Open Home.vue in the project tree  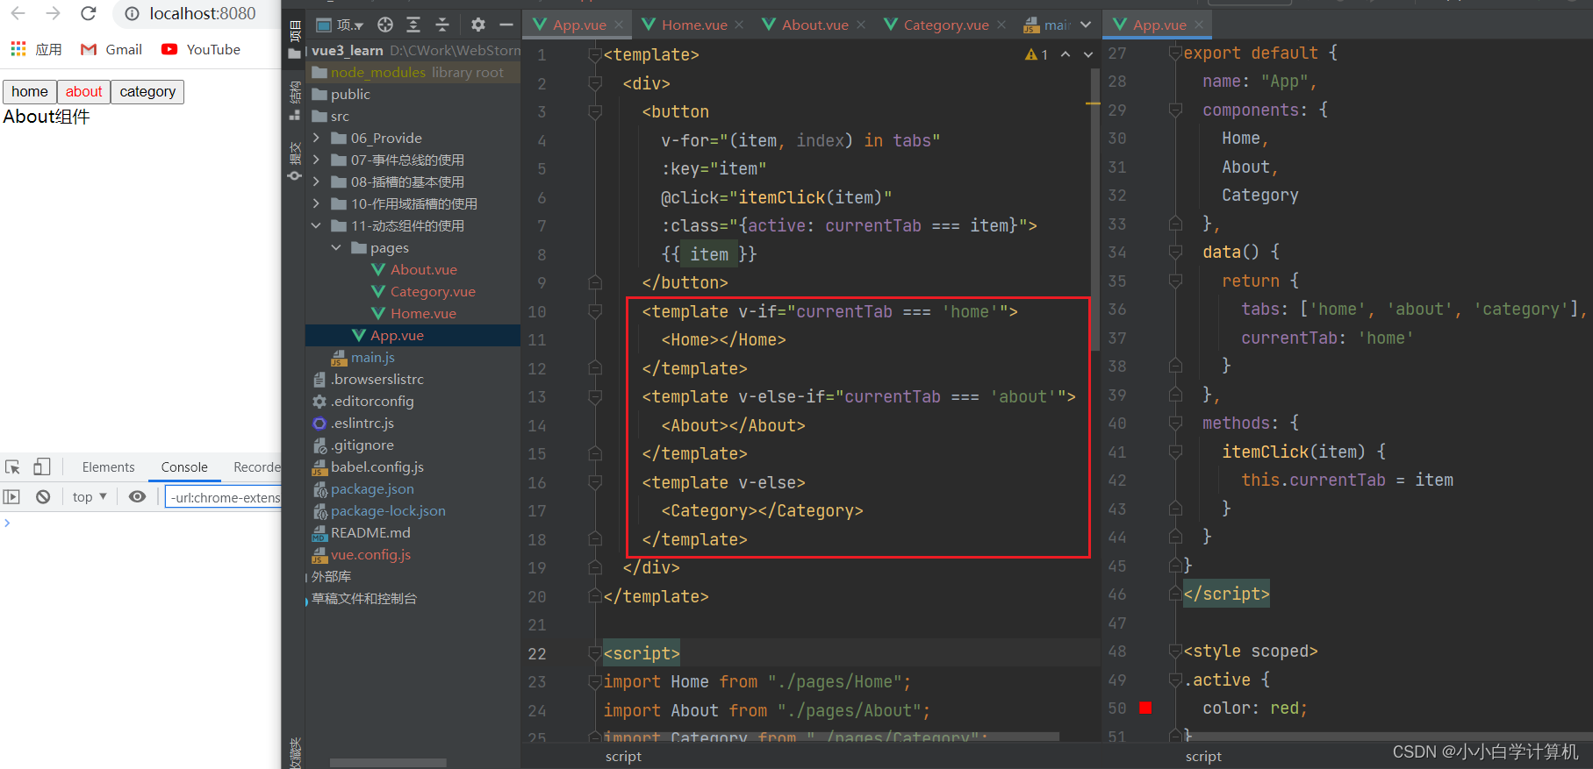423,313
